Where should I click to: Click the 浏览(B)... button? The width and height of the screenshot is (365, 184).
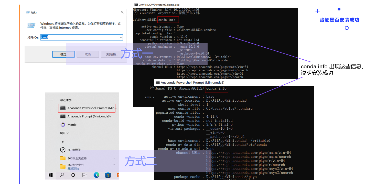(x=112, y=54)
